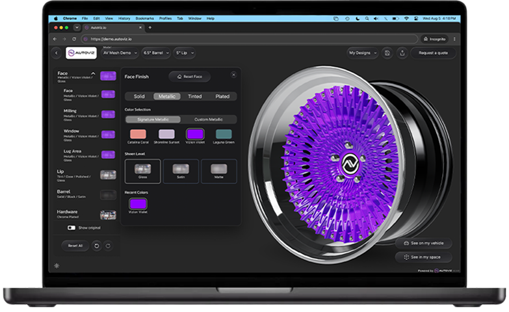Choose Satin sheen level
The width and height of the screenshot is (509, 312).
[181, 171]
